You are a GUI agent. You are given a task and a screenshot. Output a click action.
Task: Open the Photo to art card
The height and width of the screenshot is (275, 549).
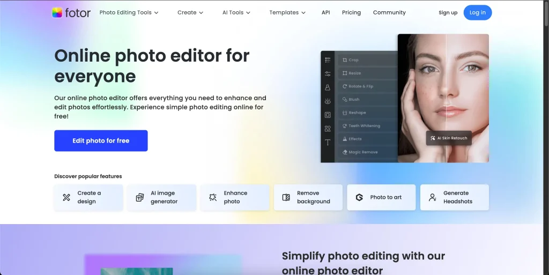click(x=381, y=197)
